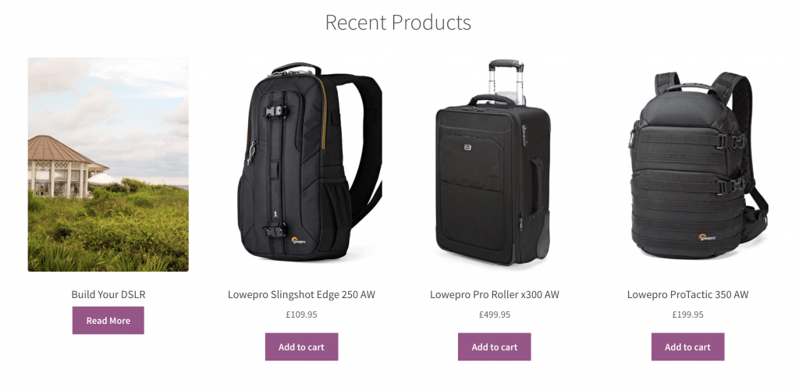Select the Lowepro ProTactic 350 AW title

(687, 294)
